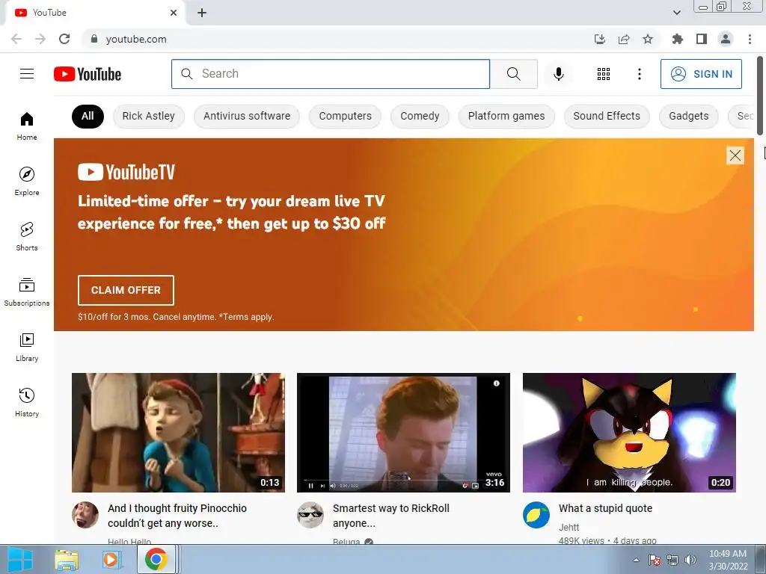View site info lock icon
766x574 pixels.
coord(94,39)
